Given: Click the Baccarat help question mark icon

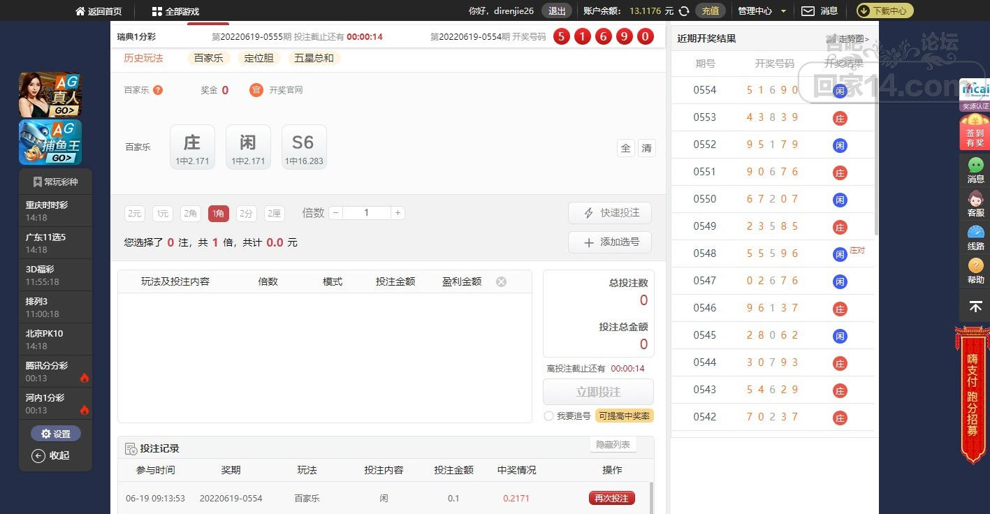Looking at the screenshot, I should [x=158, y=90].
